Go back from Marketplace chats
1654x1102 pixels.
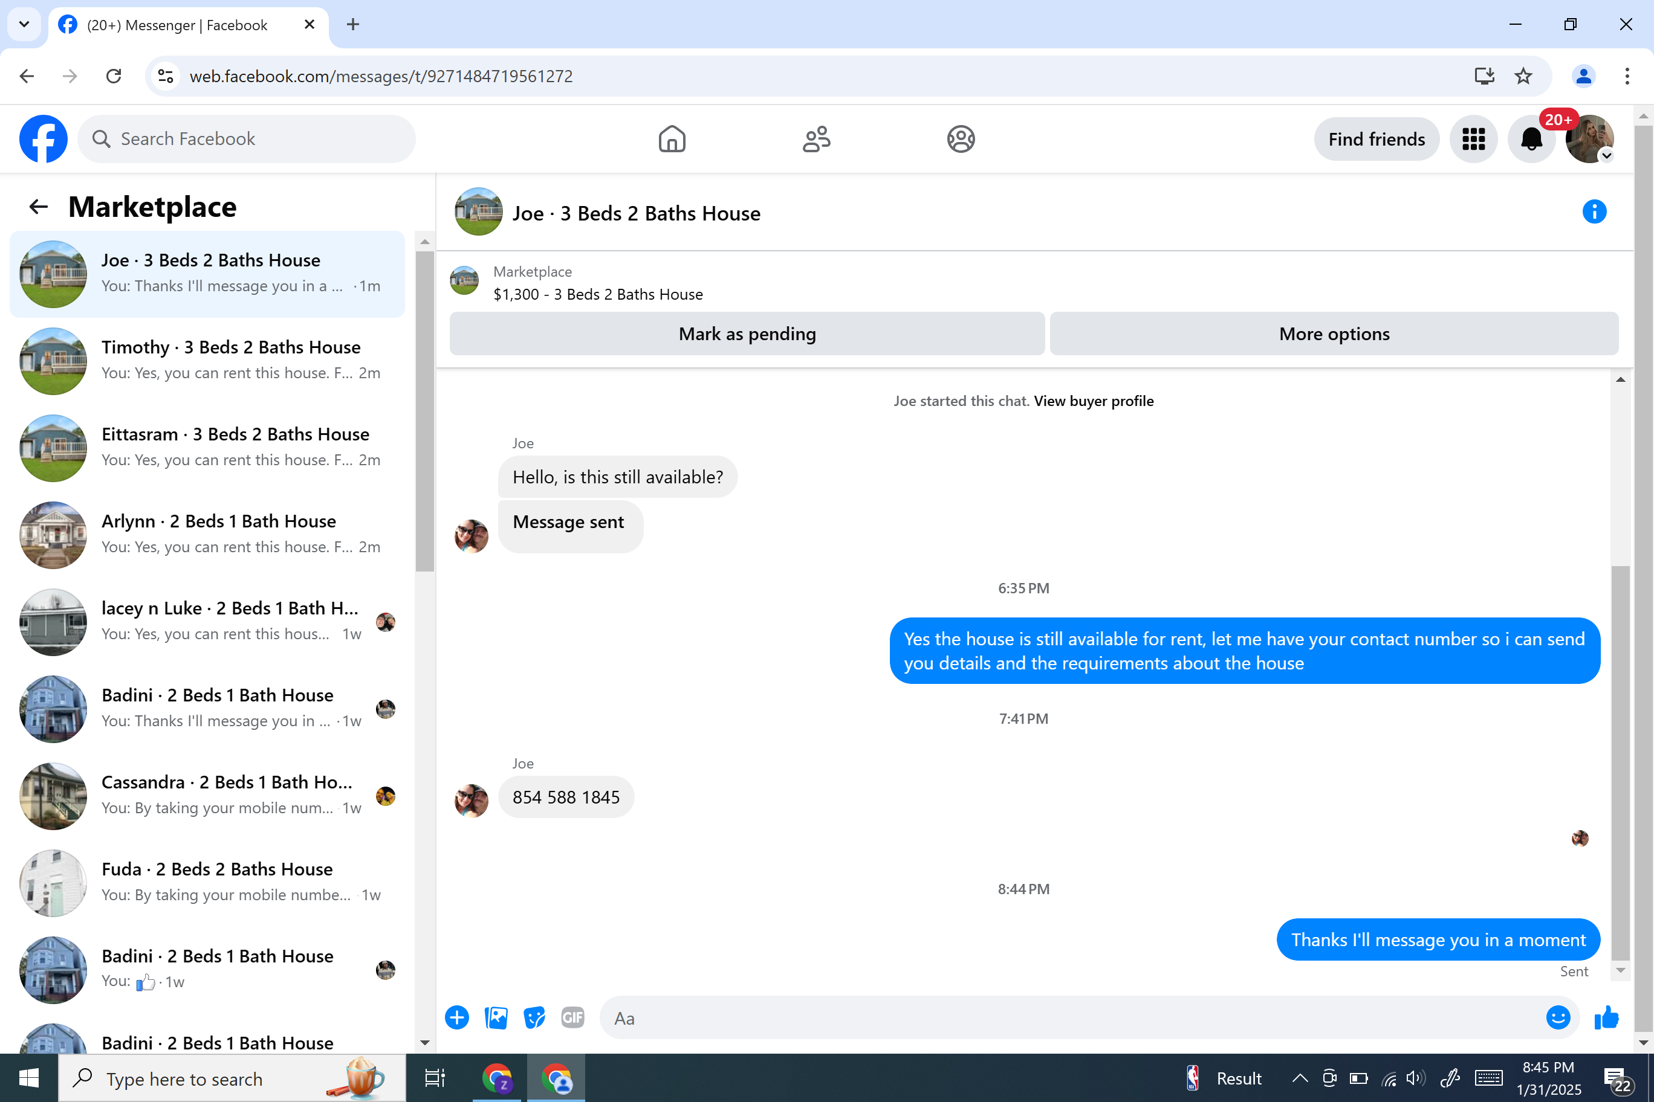tap(38, 207)
